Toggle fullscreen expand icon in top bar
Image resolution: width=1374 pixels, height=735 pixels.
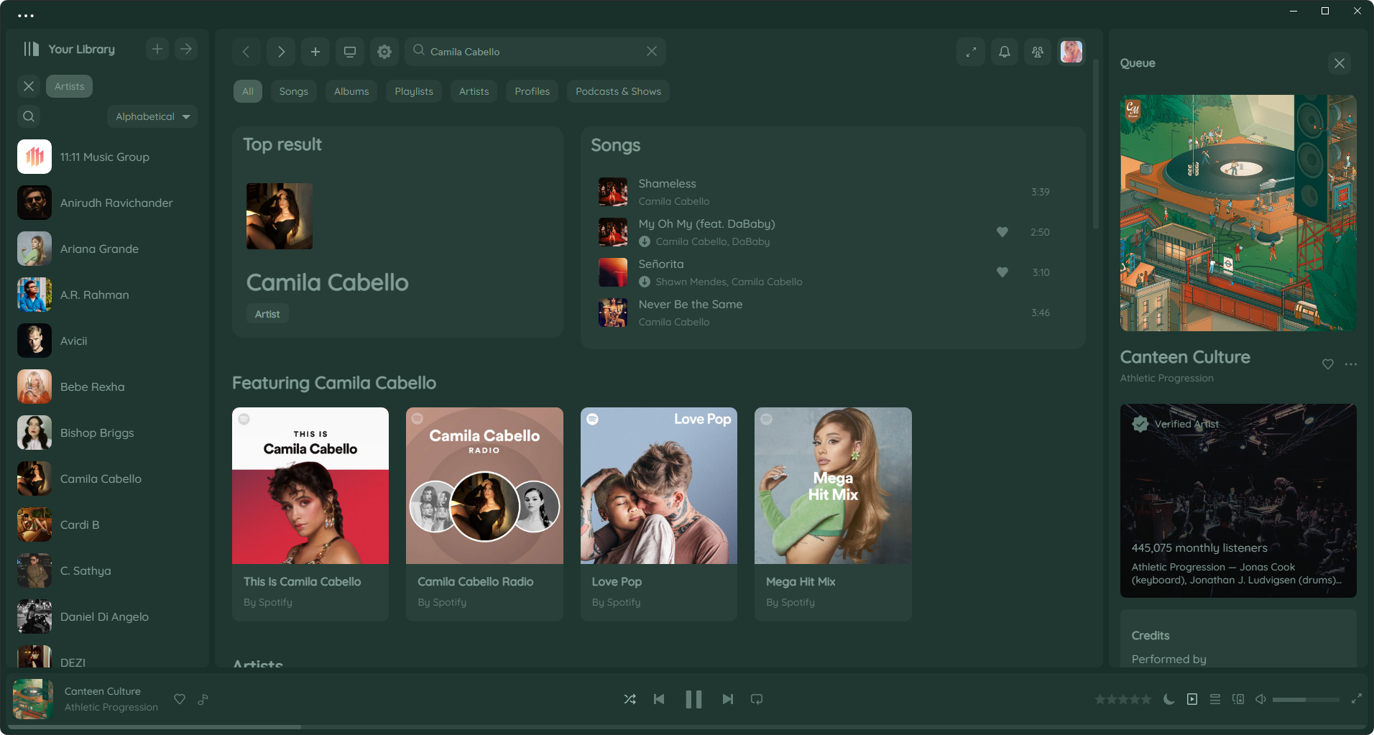tap(971, 52)
